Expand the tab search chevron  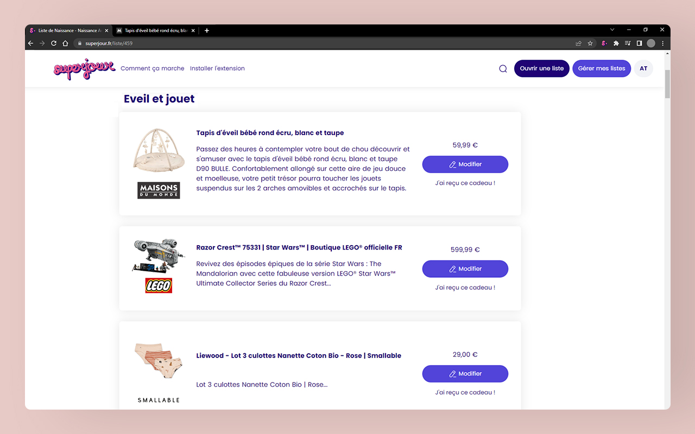pos(612,30)
